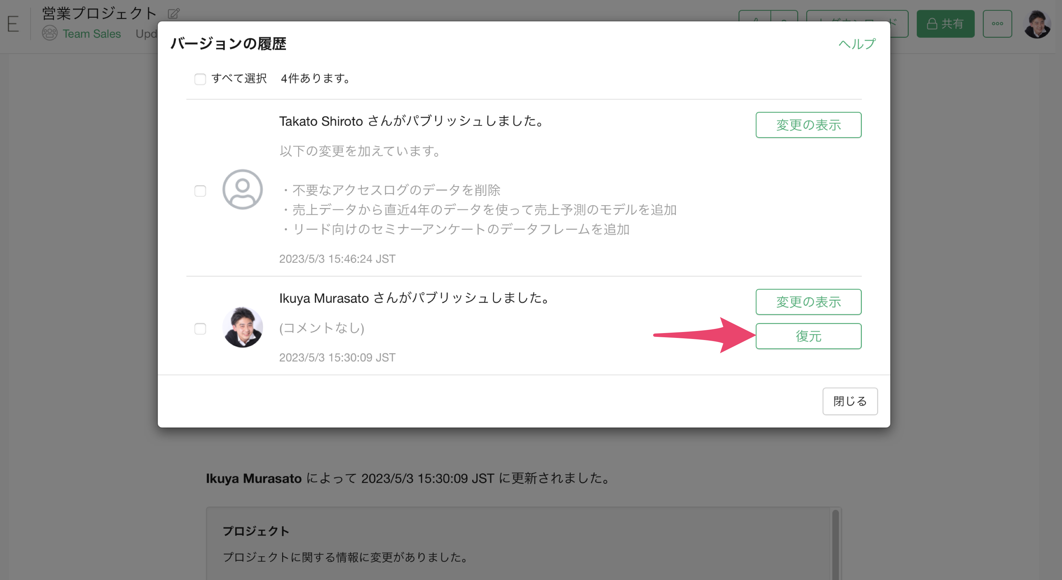Show changes for Ikuya Murasato's publish
The height and width of the screenshot is (580, 1062).
pos(808,302)
